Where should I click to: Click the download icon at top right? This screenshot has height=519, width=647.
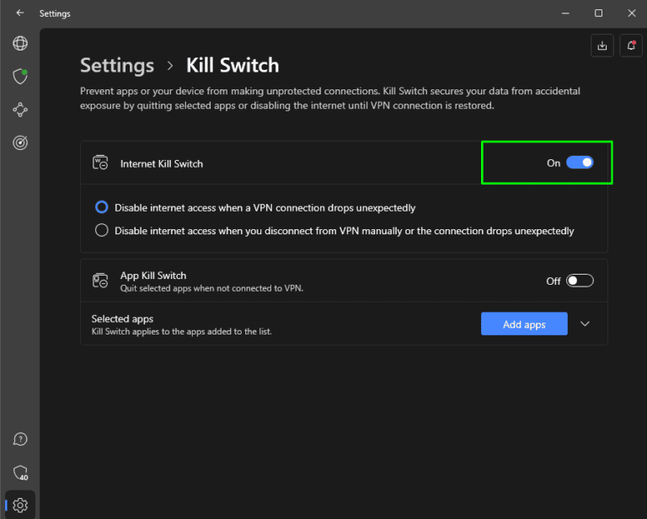pyautogui.click(x=602, y=46)
